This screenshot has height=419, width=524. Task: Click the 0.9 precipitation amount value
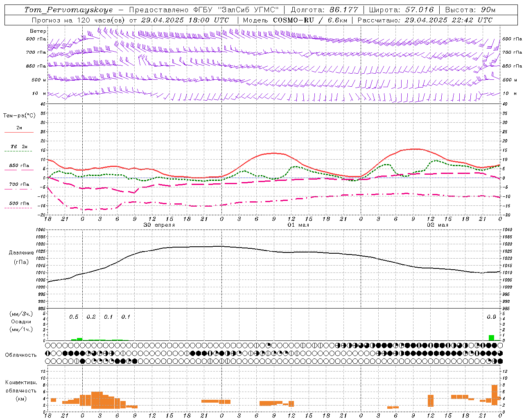point(491,317)
